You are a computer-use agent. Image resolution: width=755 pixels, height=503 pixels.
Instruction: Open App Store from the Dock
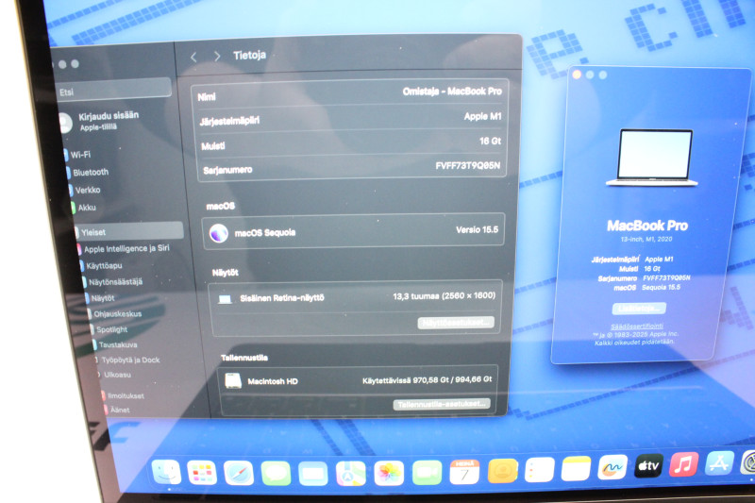click(719, 463)
